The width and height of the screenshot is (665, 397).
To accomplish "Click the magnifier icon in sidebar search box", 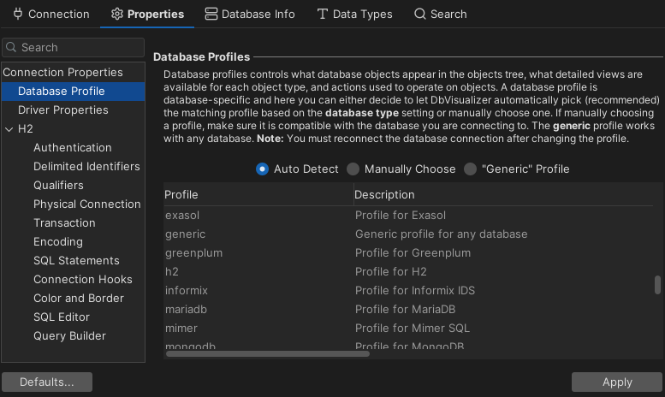I will click(x=11, y=48).
